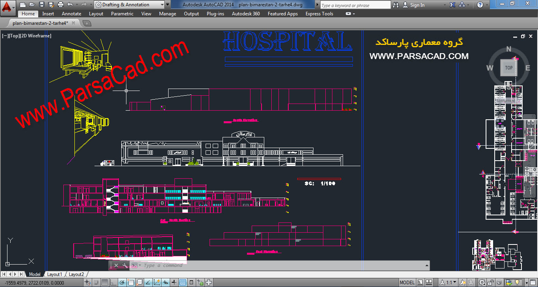The height and width of the screenshot is (287, 538).
Task: Open the Help dropdown arrow
Action: coord(487,5)
